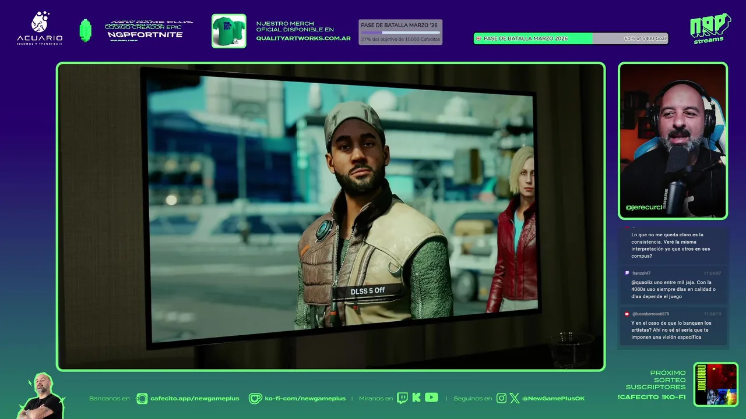Image resolution: width=746 pixels, height=419 pixels.
Task: Click the 11:04:07 chat timestamp
Action: click(x=712, y=273)
